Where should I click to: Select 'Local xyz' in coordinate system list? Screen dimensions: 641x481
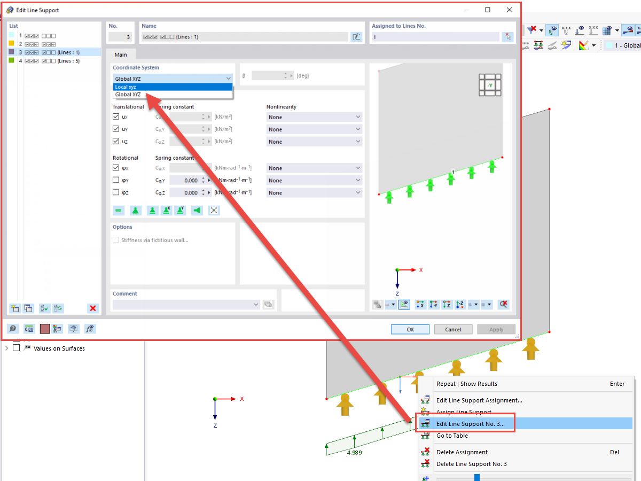tap(173, 87)
